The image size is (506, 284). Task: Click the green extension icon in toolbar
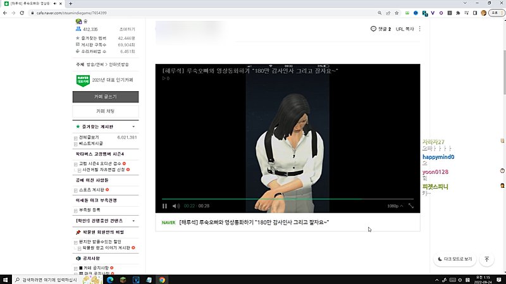[407, 13]
